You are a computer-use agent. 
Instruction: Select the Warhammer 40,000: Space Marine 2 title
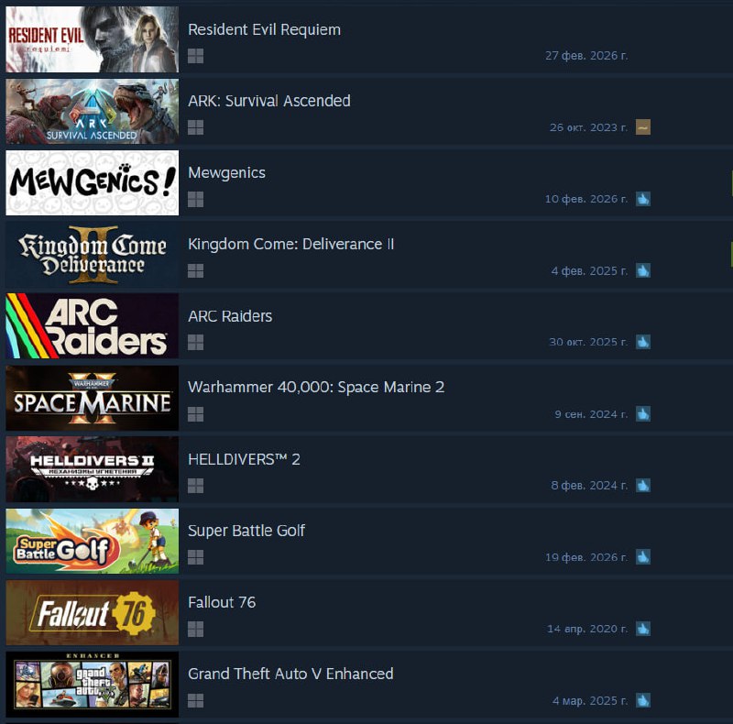[316, 388]
